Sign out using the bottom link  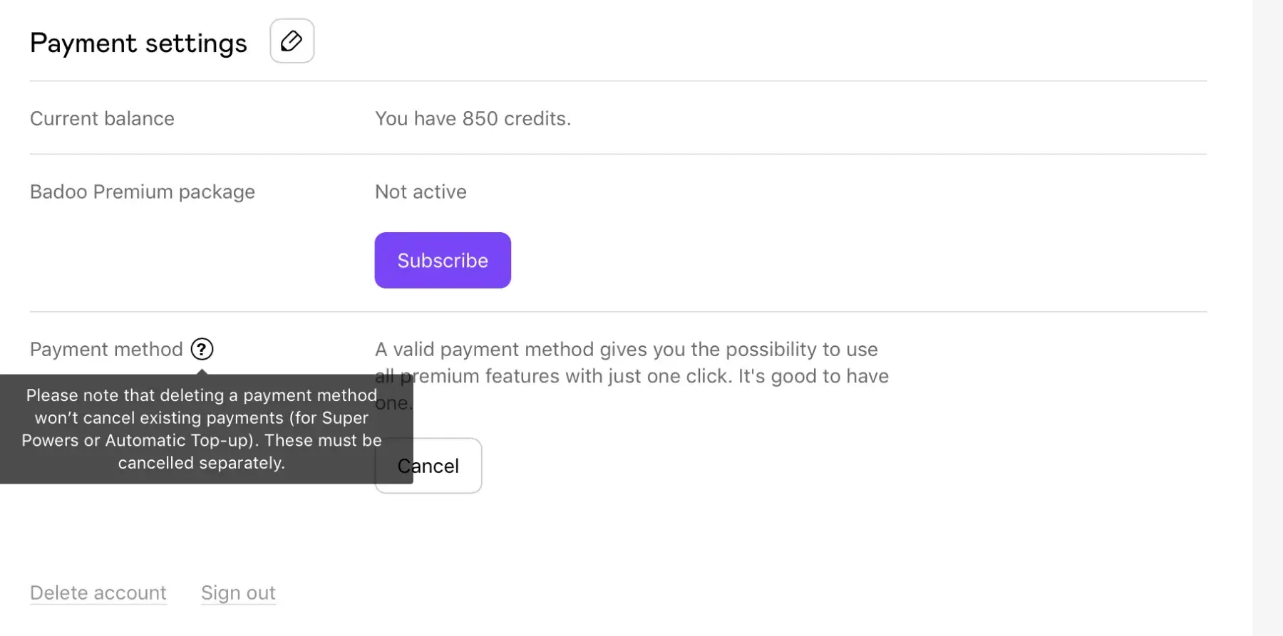pos(238,593)
